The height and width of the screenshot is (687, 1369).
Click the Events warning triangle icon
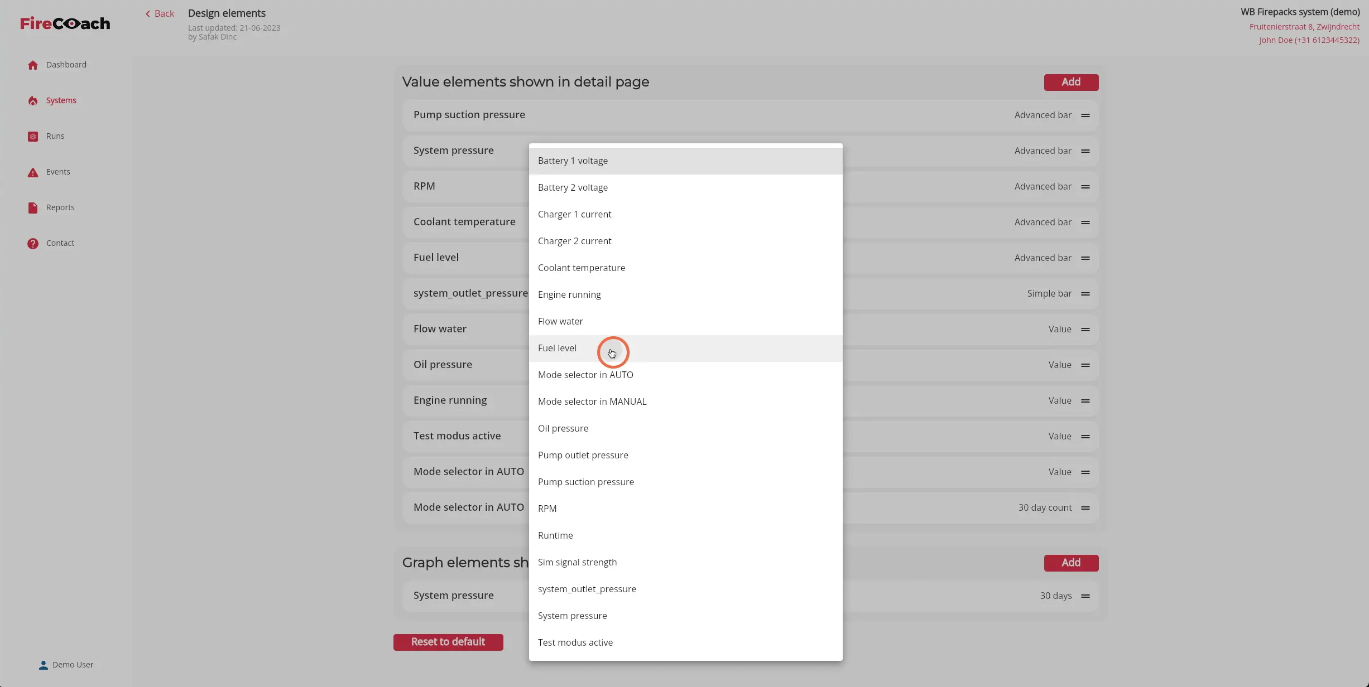tap(33, 172)
